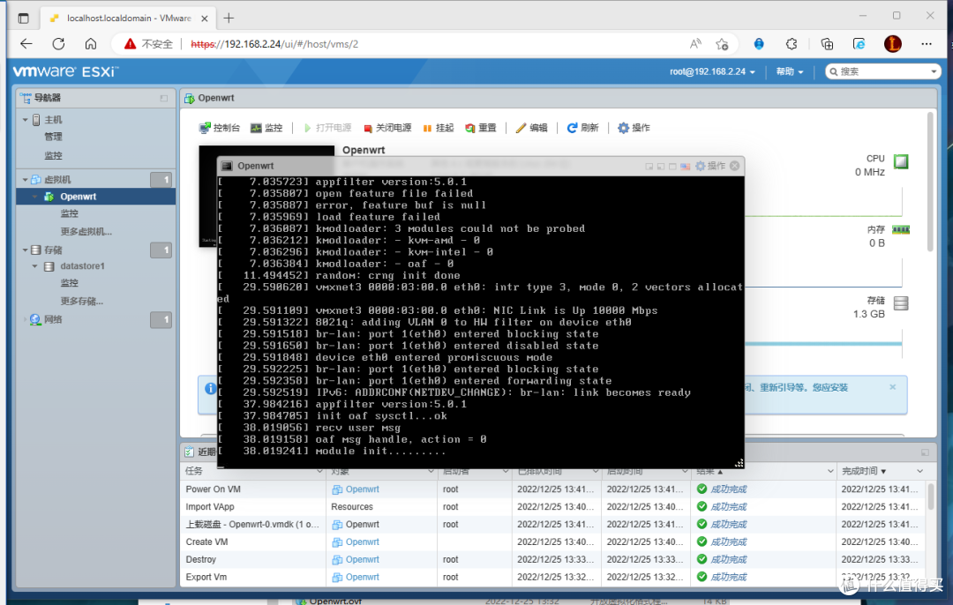Viewport: 953px width, 605px height.
Task: Open Openwrt link in Power On VM row
Action: pos(362,489)
